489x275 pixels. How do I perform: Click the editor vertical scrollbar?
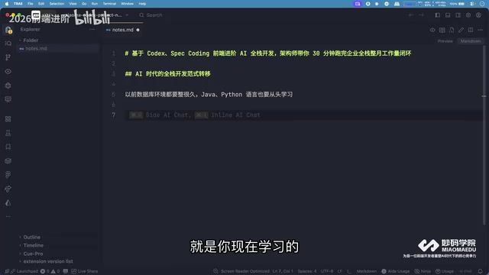[484, 134]
